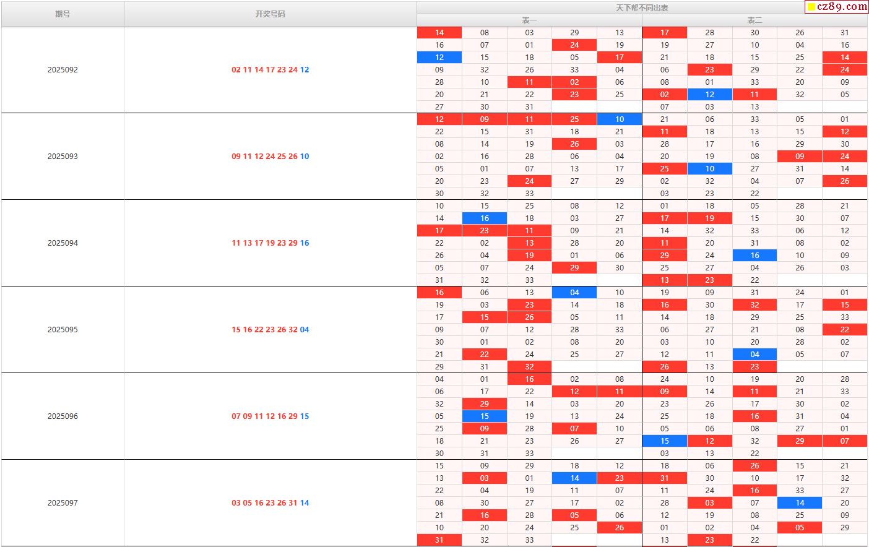Image resolution: width=869 pixels, height=547 pixels.
Task: Click red 09 cell in 表一 for period 2025093
Action: [485, 119]
